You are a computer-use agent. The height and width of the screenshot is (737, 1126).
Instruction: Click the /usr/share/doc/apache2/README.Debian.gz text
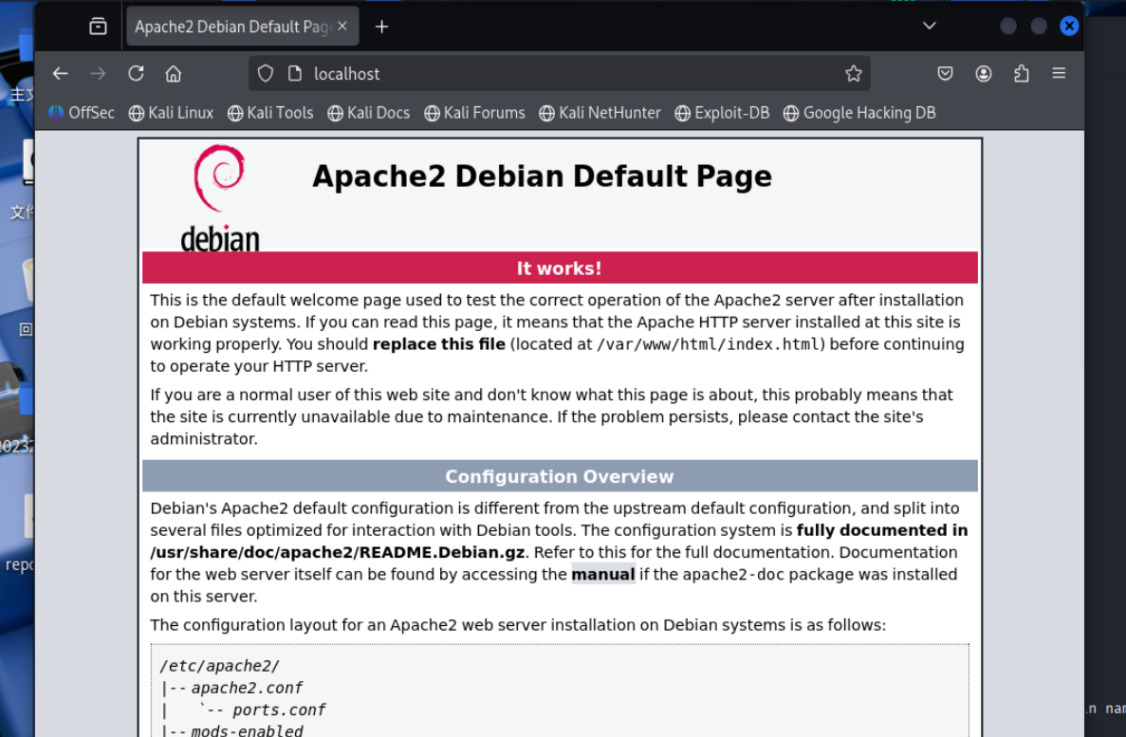pyautogui.click(x=337, y=552)
